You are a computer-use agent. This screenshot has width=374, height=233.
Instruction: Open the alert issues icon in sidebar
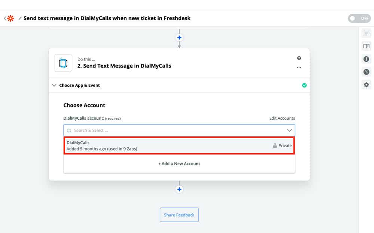point(366,59)
